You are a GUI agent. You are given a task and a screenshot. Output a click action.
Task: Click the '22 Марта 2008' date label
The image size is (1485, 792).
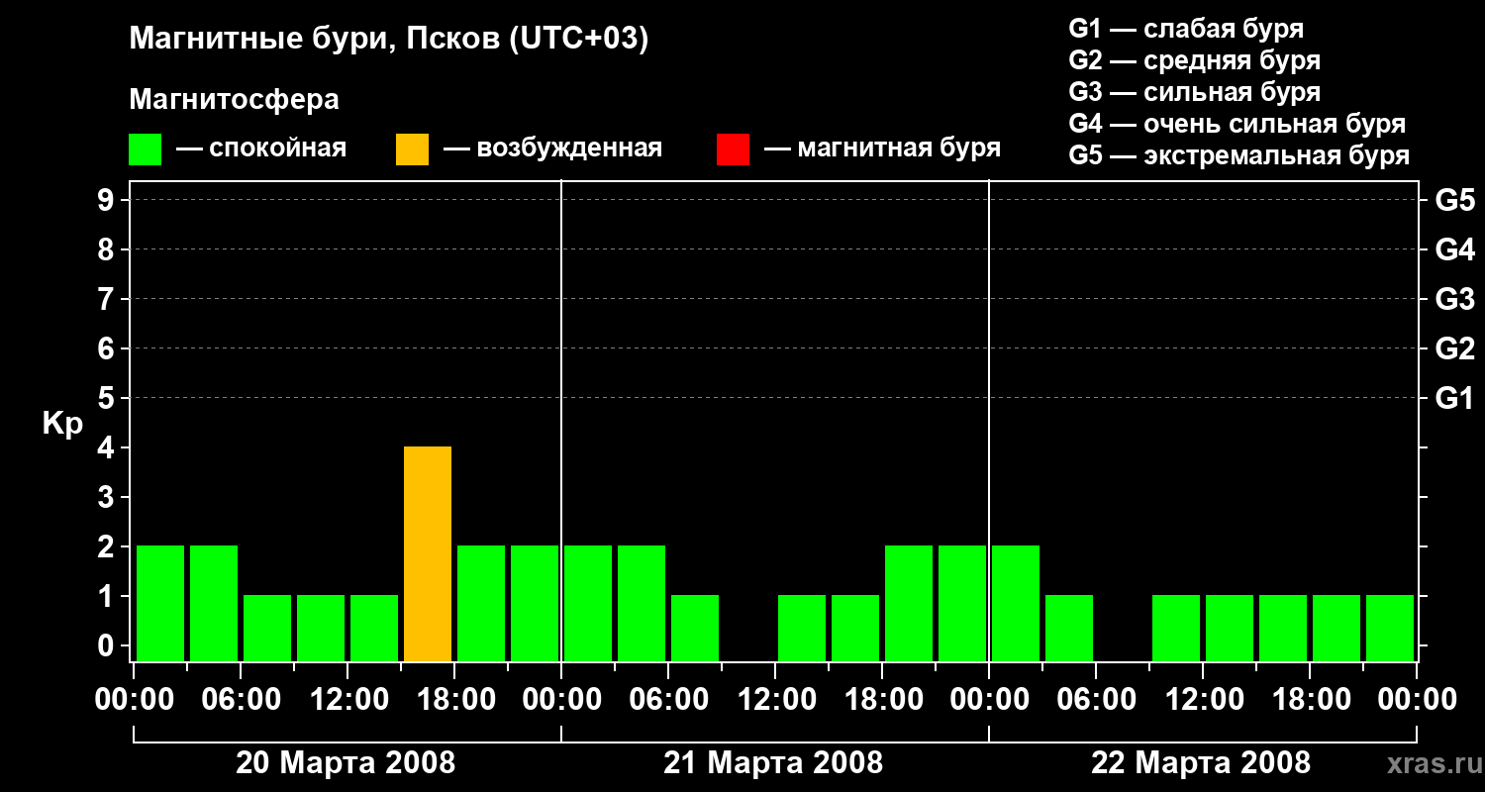pyautogui.click(x=1201, y=763)
